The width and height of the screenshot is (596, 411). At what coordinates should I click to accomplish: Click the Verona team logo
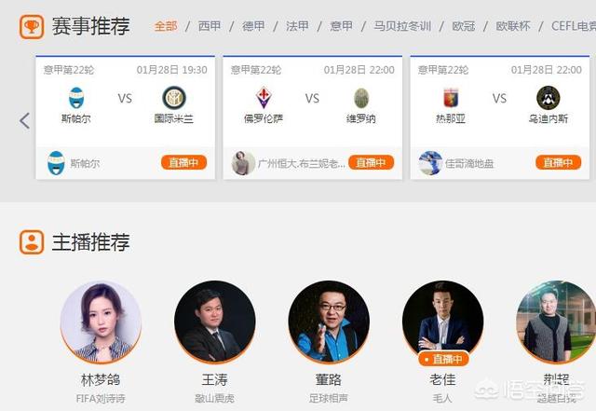(x=361, y=98)
